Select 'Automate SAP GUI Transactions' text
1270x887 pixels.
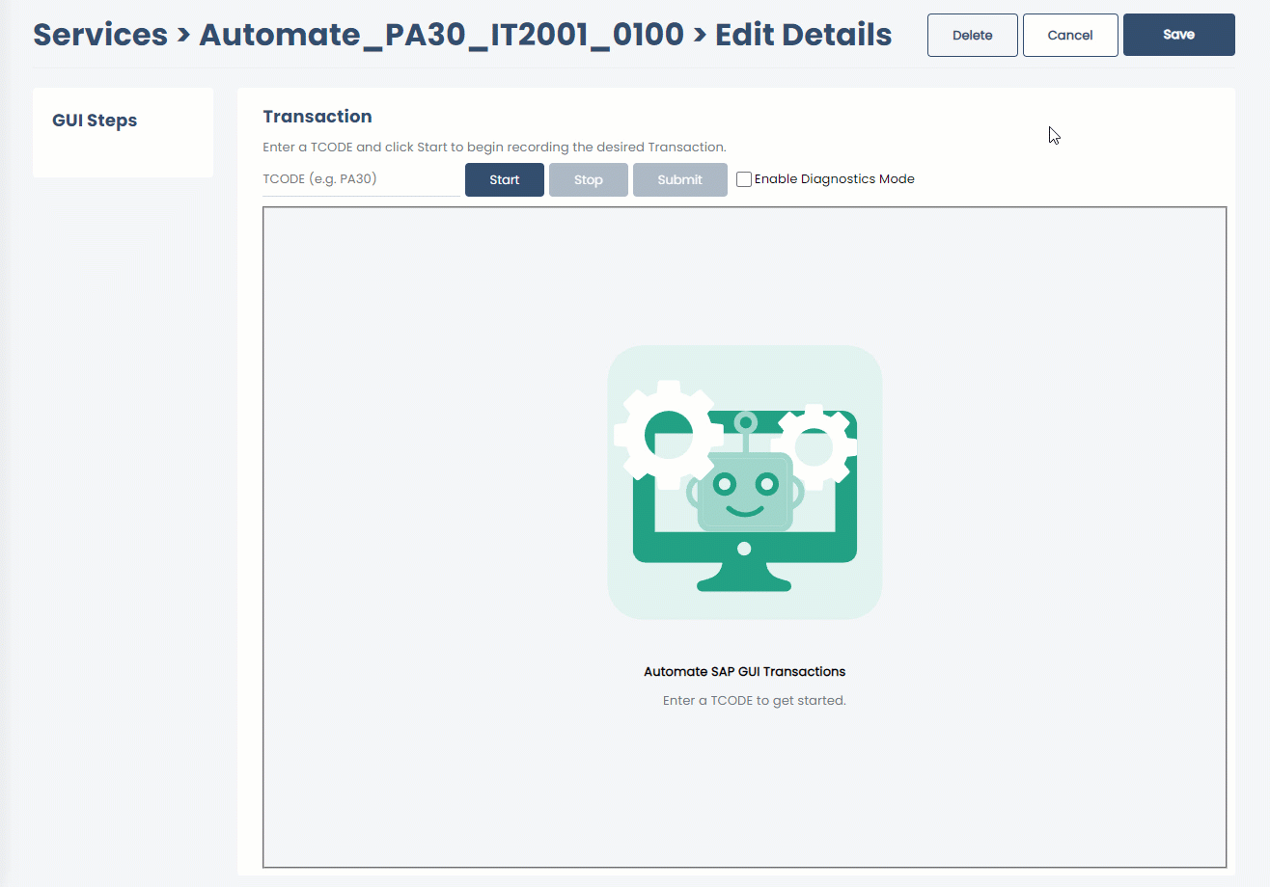click(x=744, y=672)
